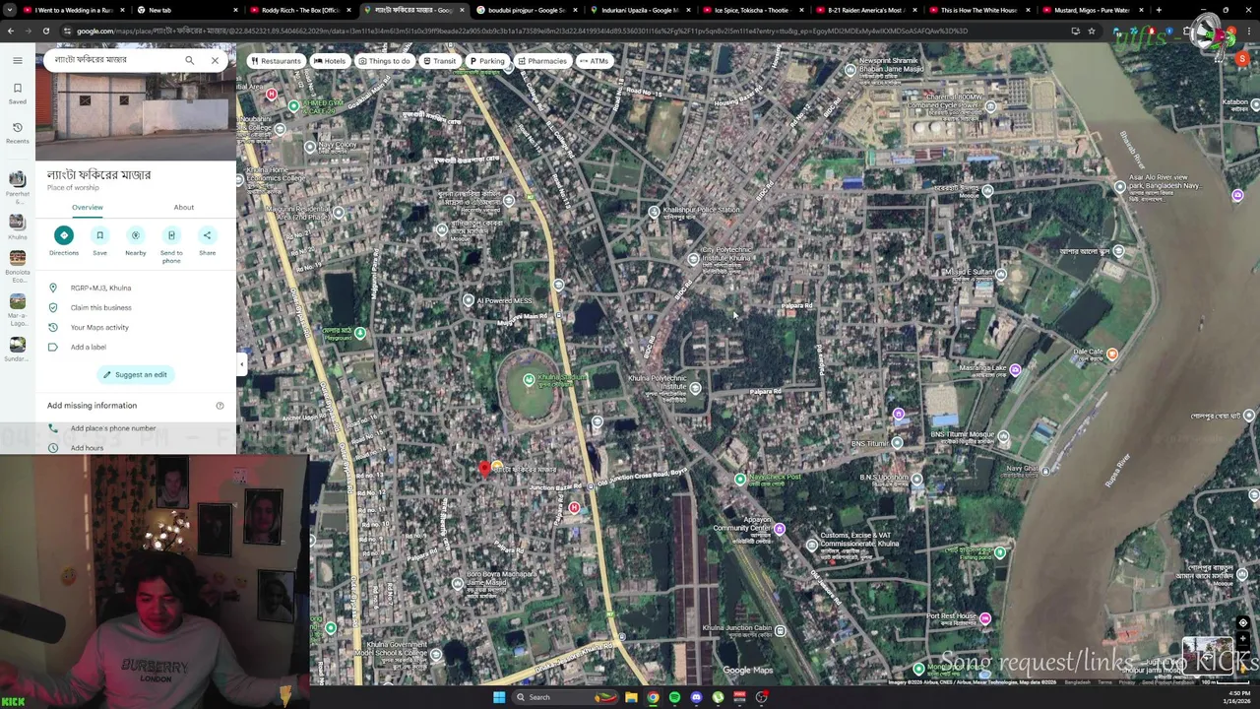
Task: Switch to boudubi pirojpur Google Search tab
Action: click(x=527, y=10)
